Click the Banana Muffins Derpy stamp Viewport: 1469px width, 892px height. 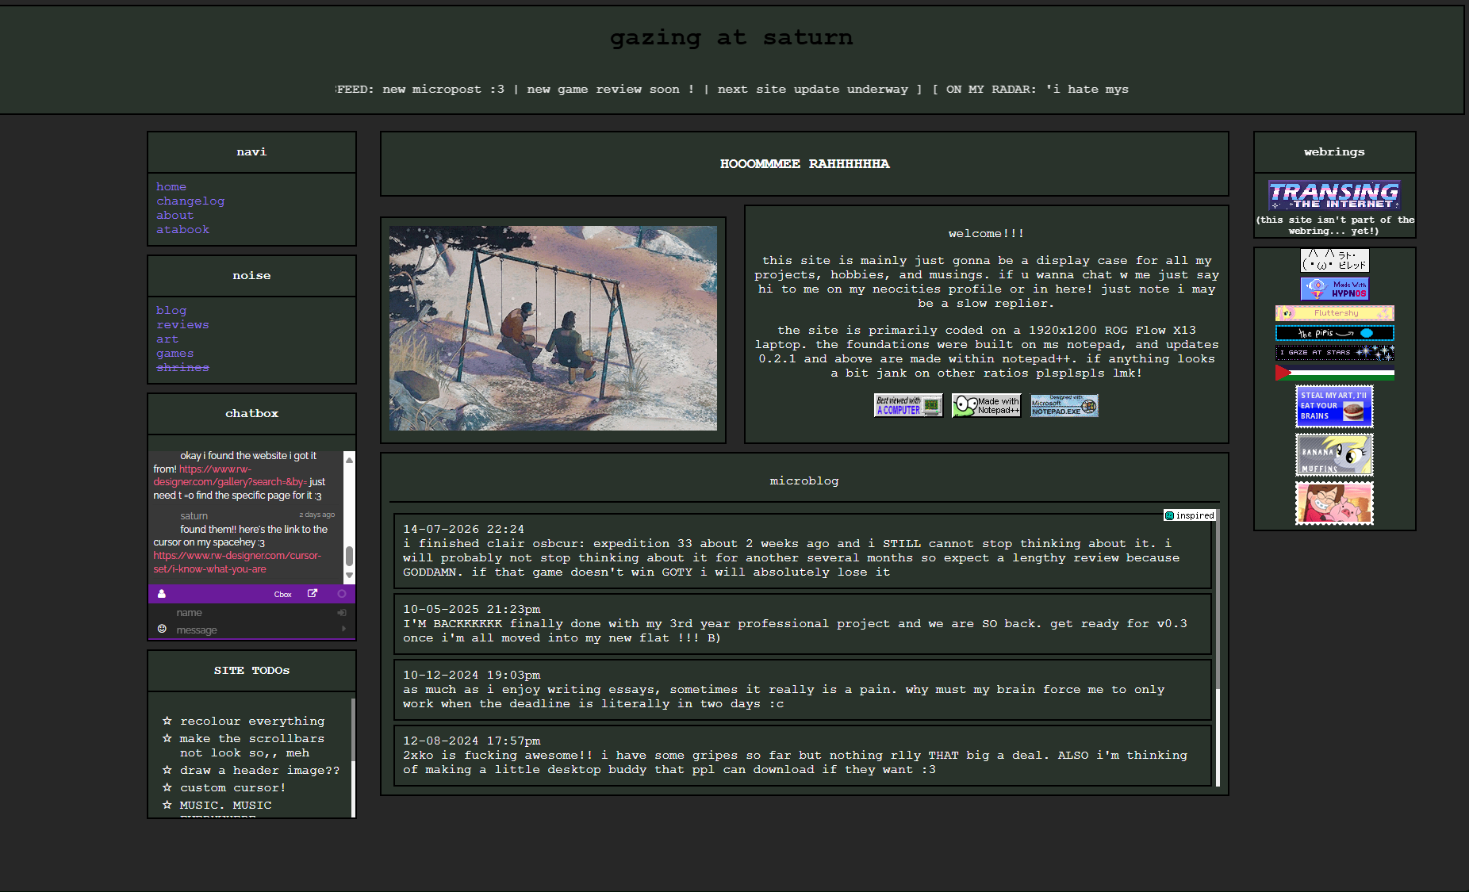(x=1335, y=455)
